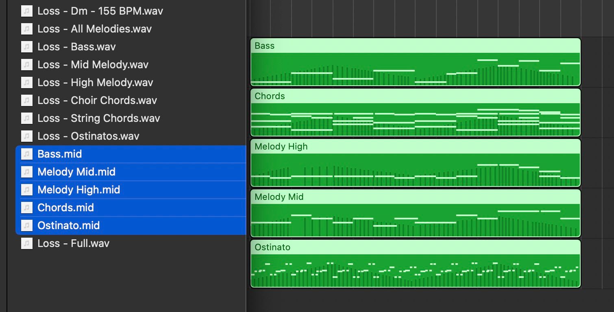Select the file name Loss - Ostinatos.wav

tap(88, 136)
